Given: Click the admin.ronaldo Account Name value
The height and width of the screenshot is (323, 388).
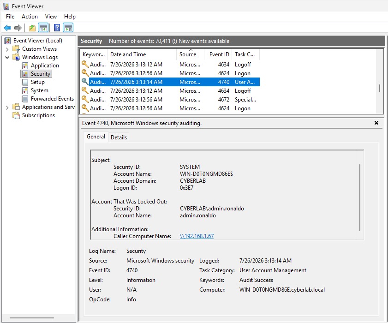Looking at the screenshot, I should (x=198, y=215).
